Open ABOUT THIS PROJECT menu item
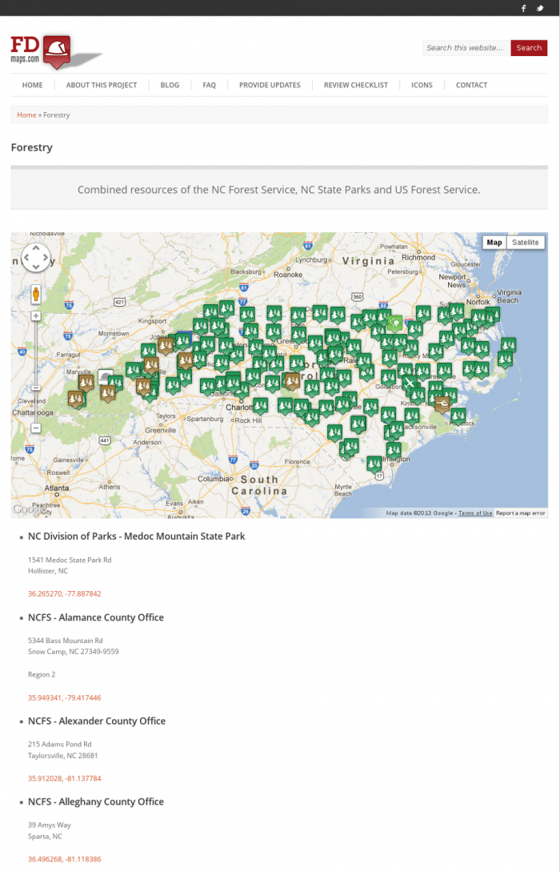 coord(101,85)
